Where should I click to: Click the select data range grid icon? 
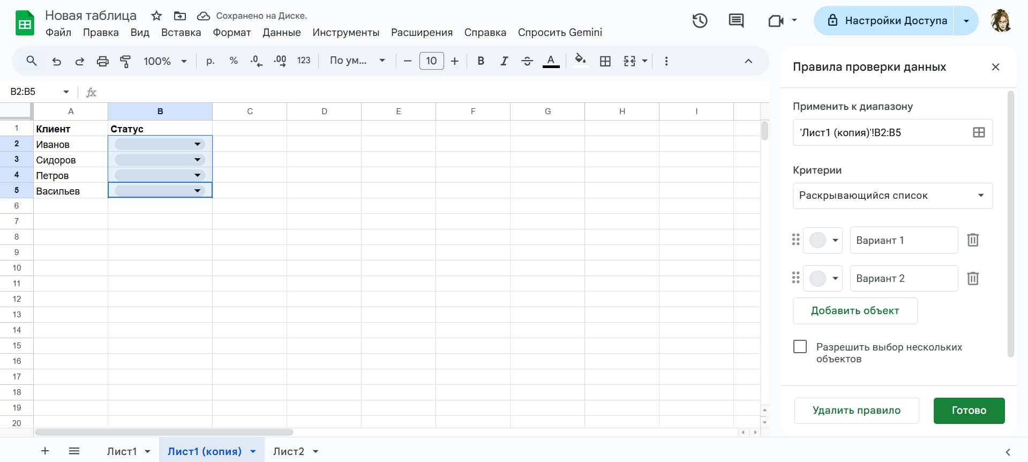[x=978, y=132]
